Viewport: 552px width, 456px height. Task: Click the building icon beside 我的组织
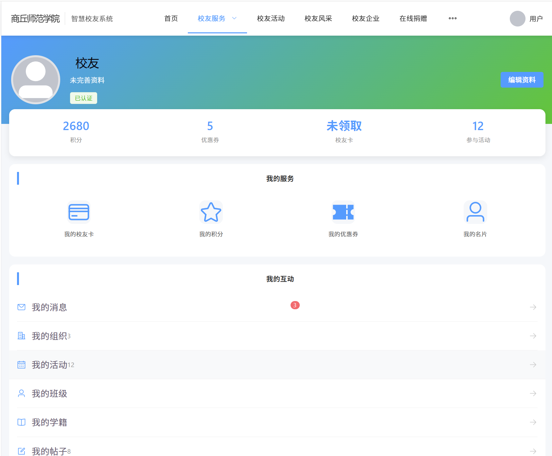coord(22,336)
